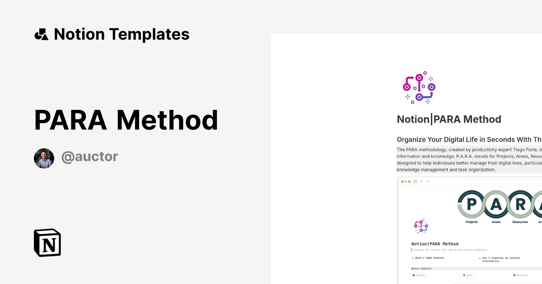Click the Notion Templates logo icon
The image size is (542, 284).
coord(41,34)
